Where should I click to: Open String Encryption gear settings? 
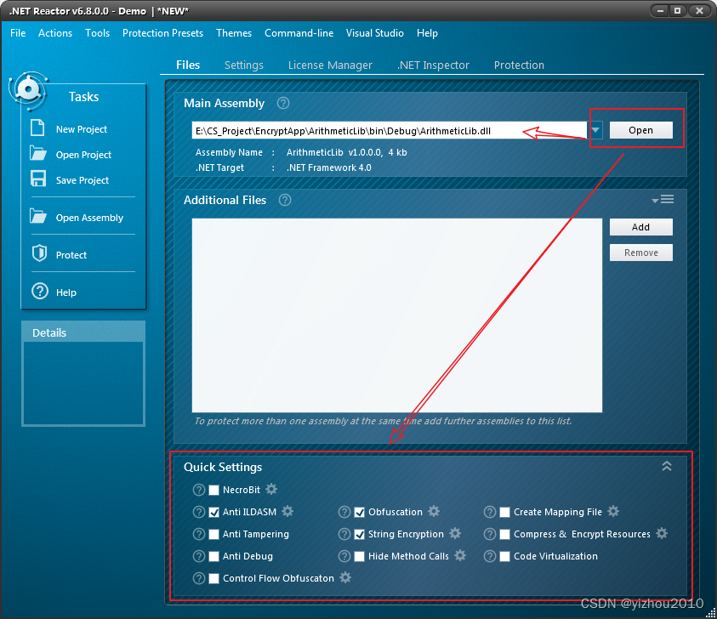(x=455, y=533)
